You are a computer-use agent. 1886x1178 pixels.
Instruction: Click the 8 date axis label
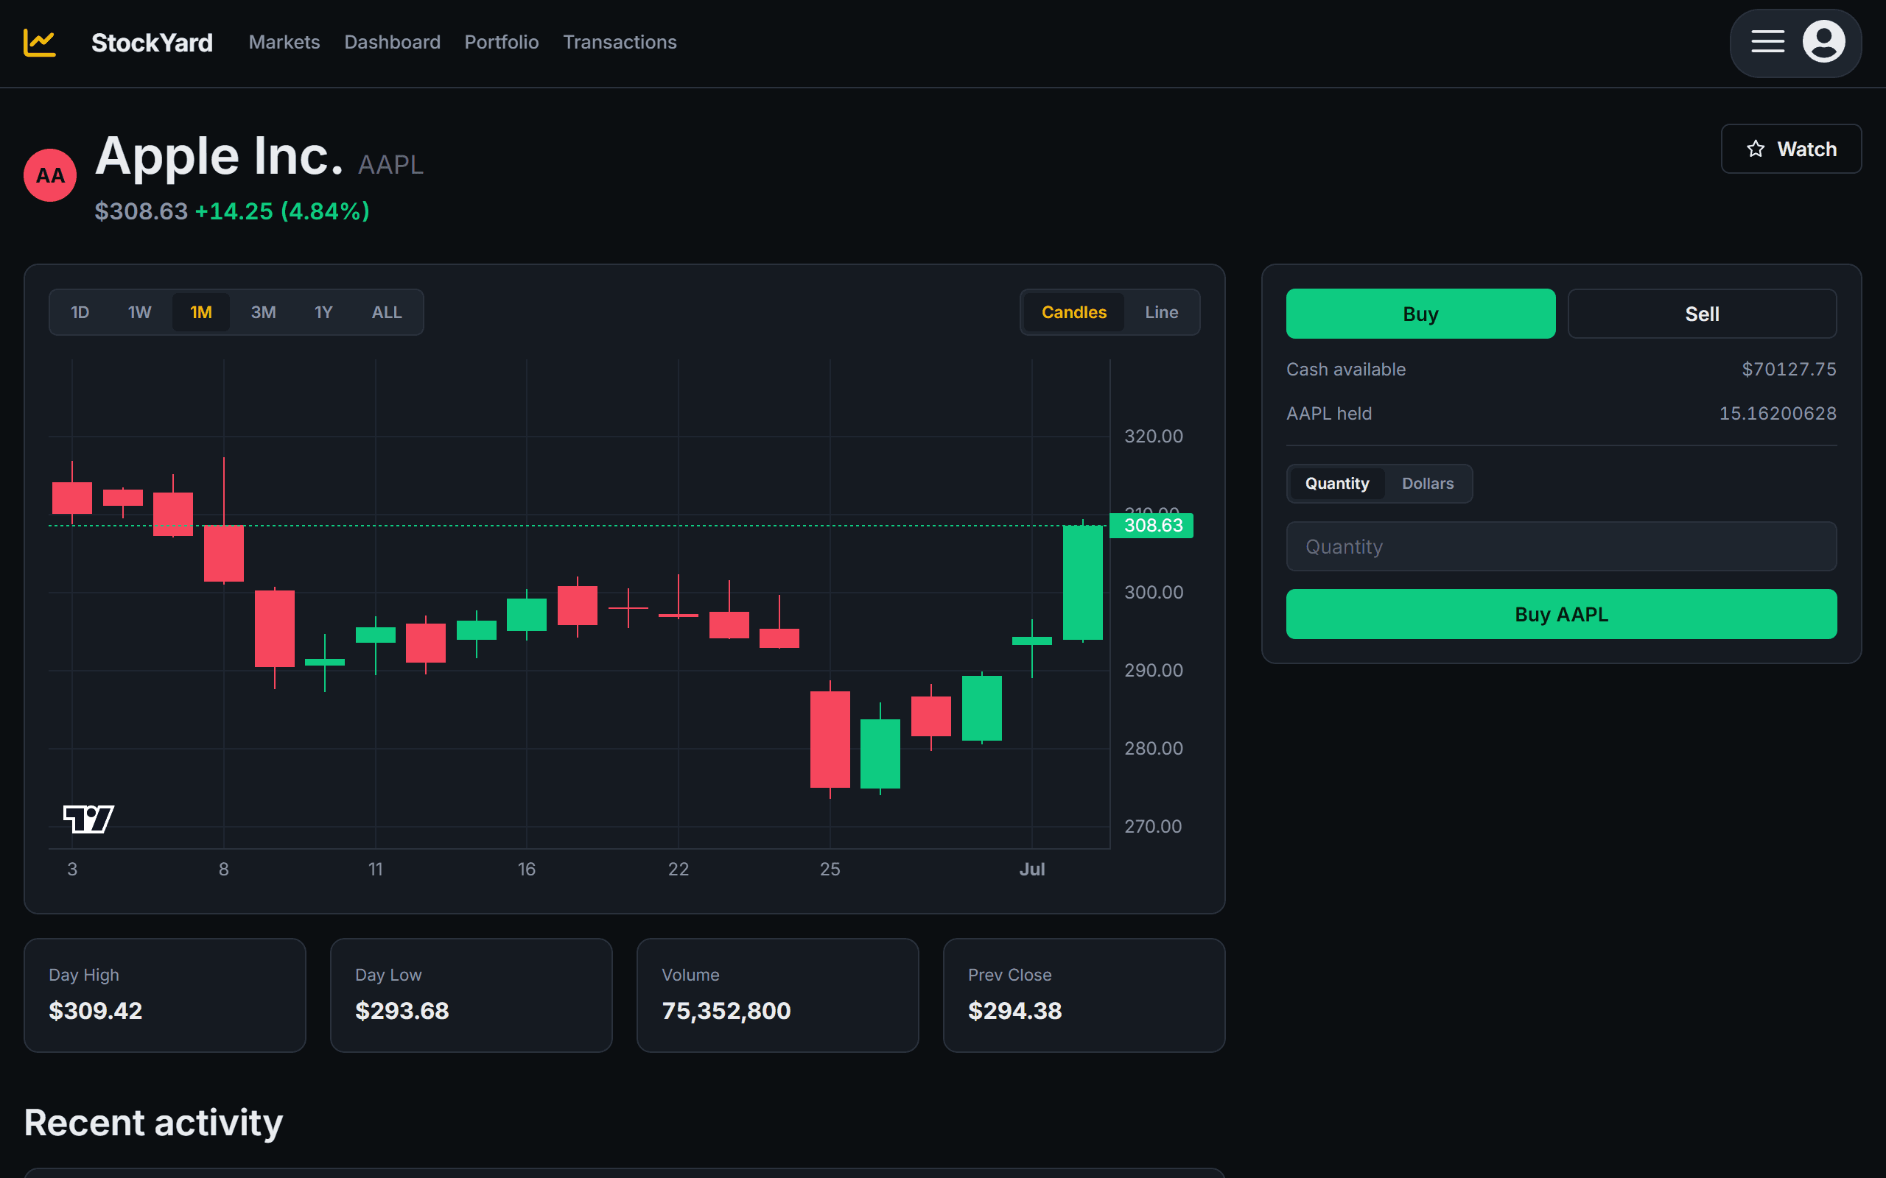[224, 870]
